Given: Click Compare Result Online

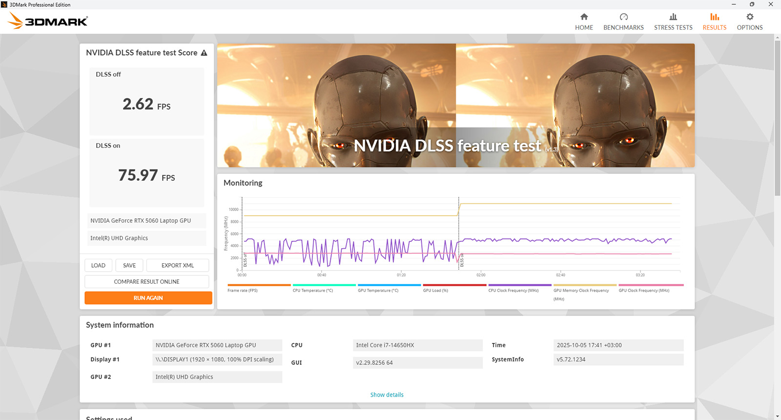Looking at the screenshot, I should 146,282.
